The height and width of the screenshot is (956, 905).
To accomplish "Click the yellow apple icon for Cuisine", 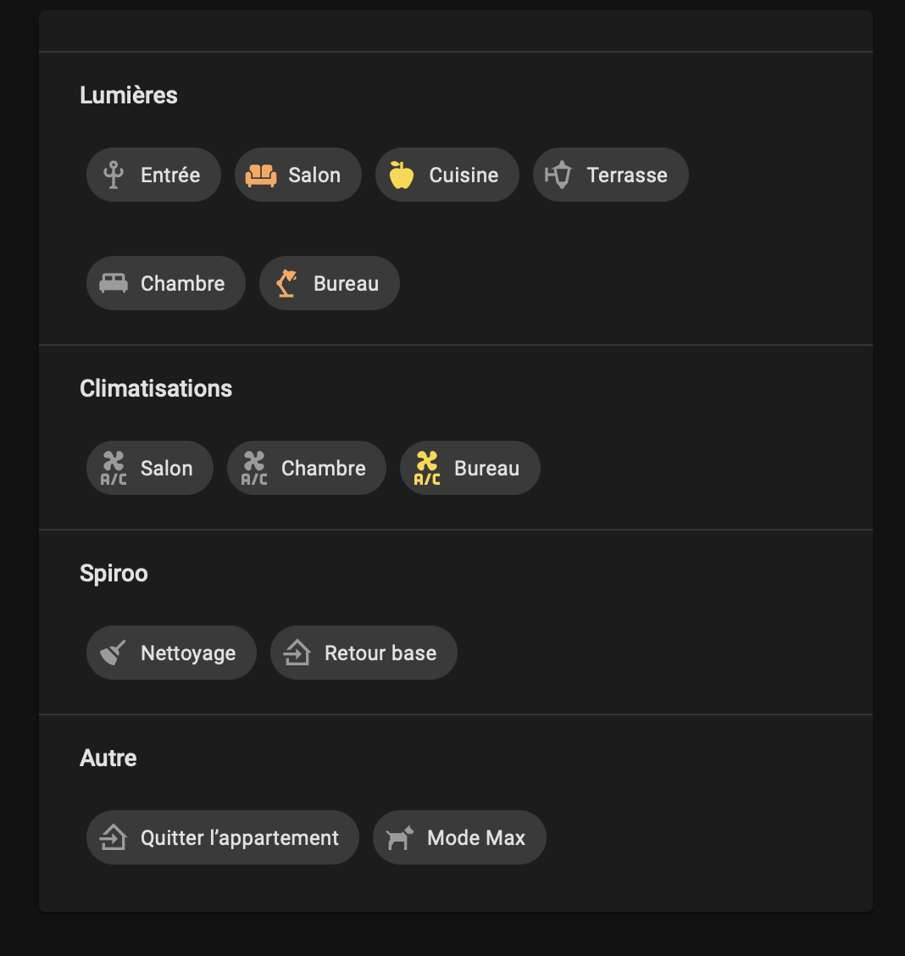I will [402, 175].
